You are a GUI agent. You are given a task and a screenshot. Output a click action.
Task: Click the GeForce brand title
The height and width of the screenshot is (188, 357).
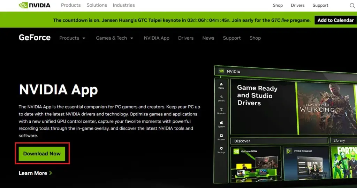click(x=35, y=38)
